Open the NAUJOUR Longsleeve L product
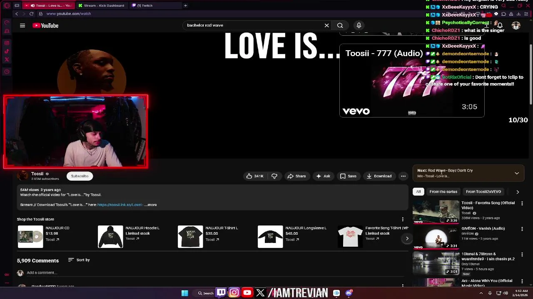533x299 pixels. click(270, 237)
